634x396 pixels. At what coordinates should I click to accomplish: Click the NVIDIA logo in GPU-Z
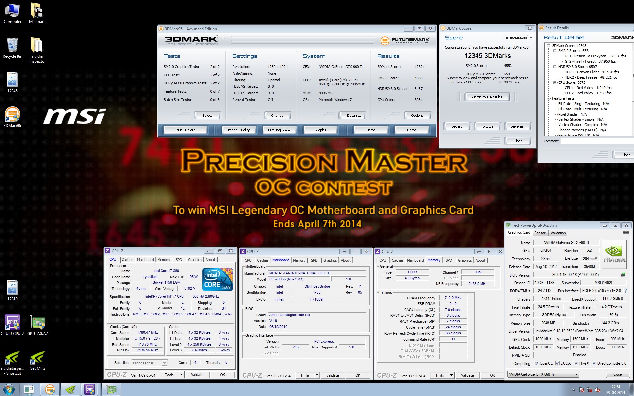(614, 253)
